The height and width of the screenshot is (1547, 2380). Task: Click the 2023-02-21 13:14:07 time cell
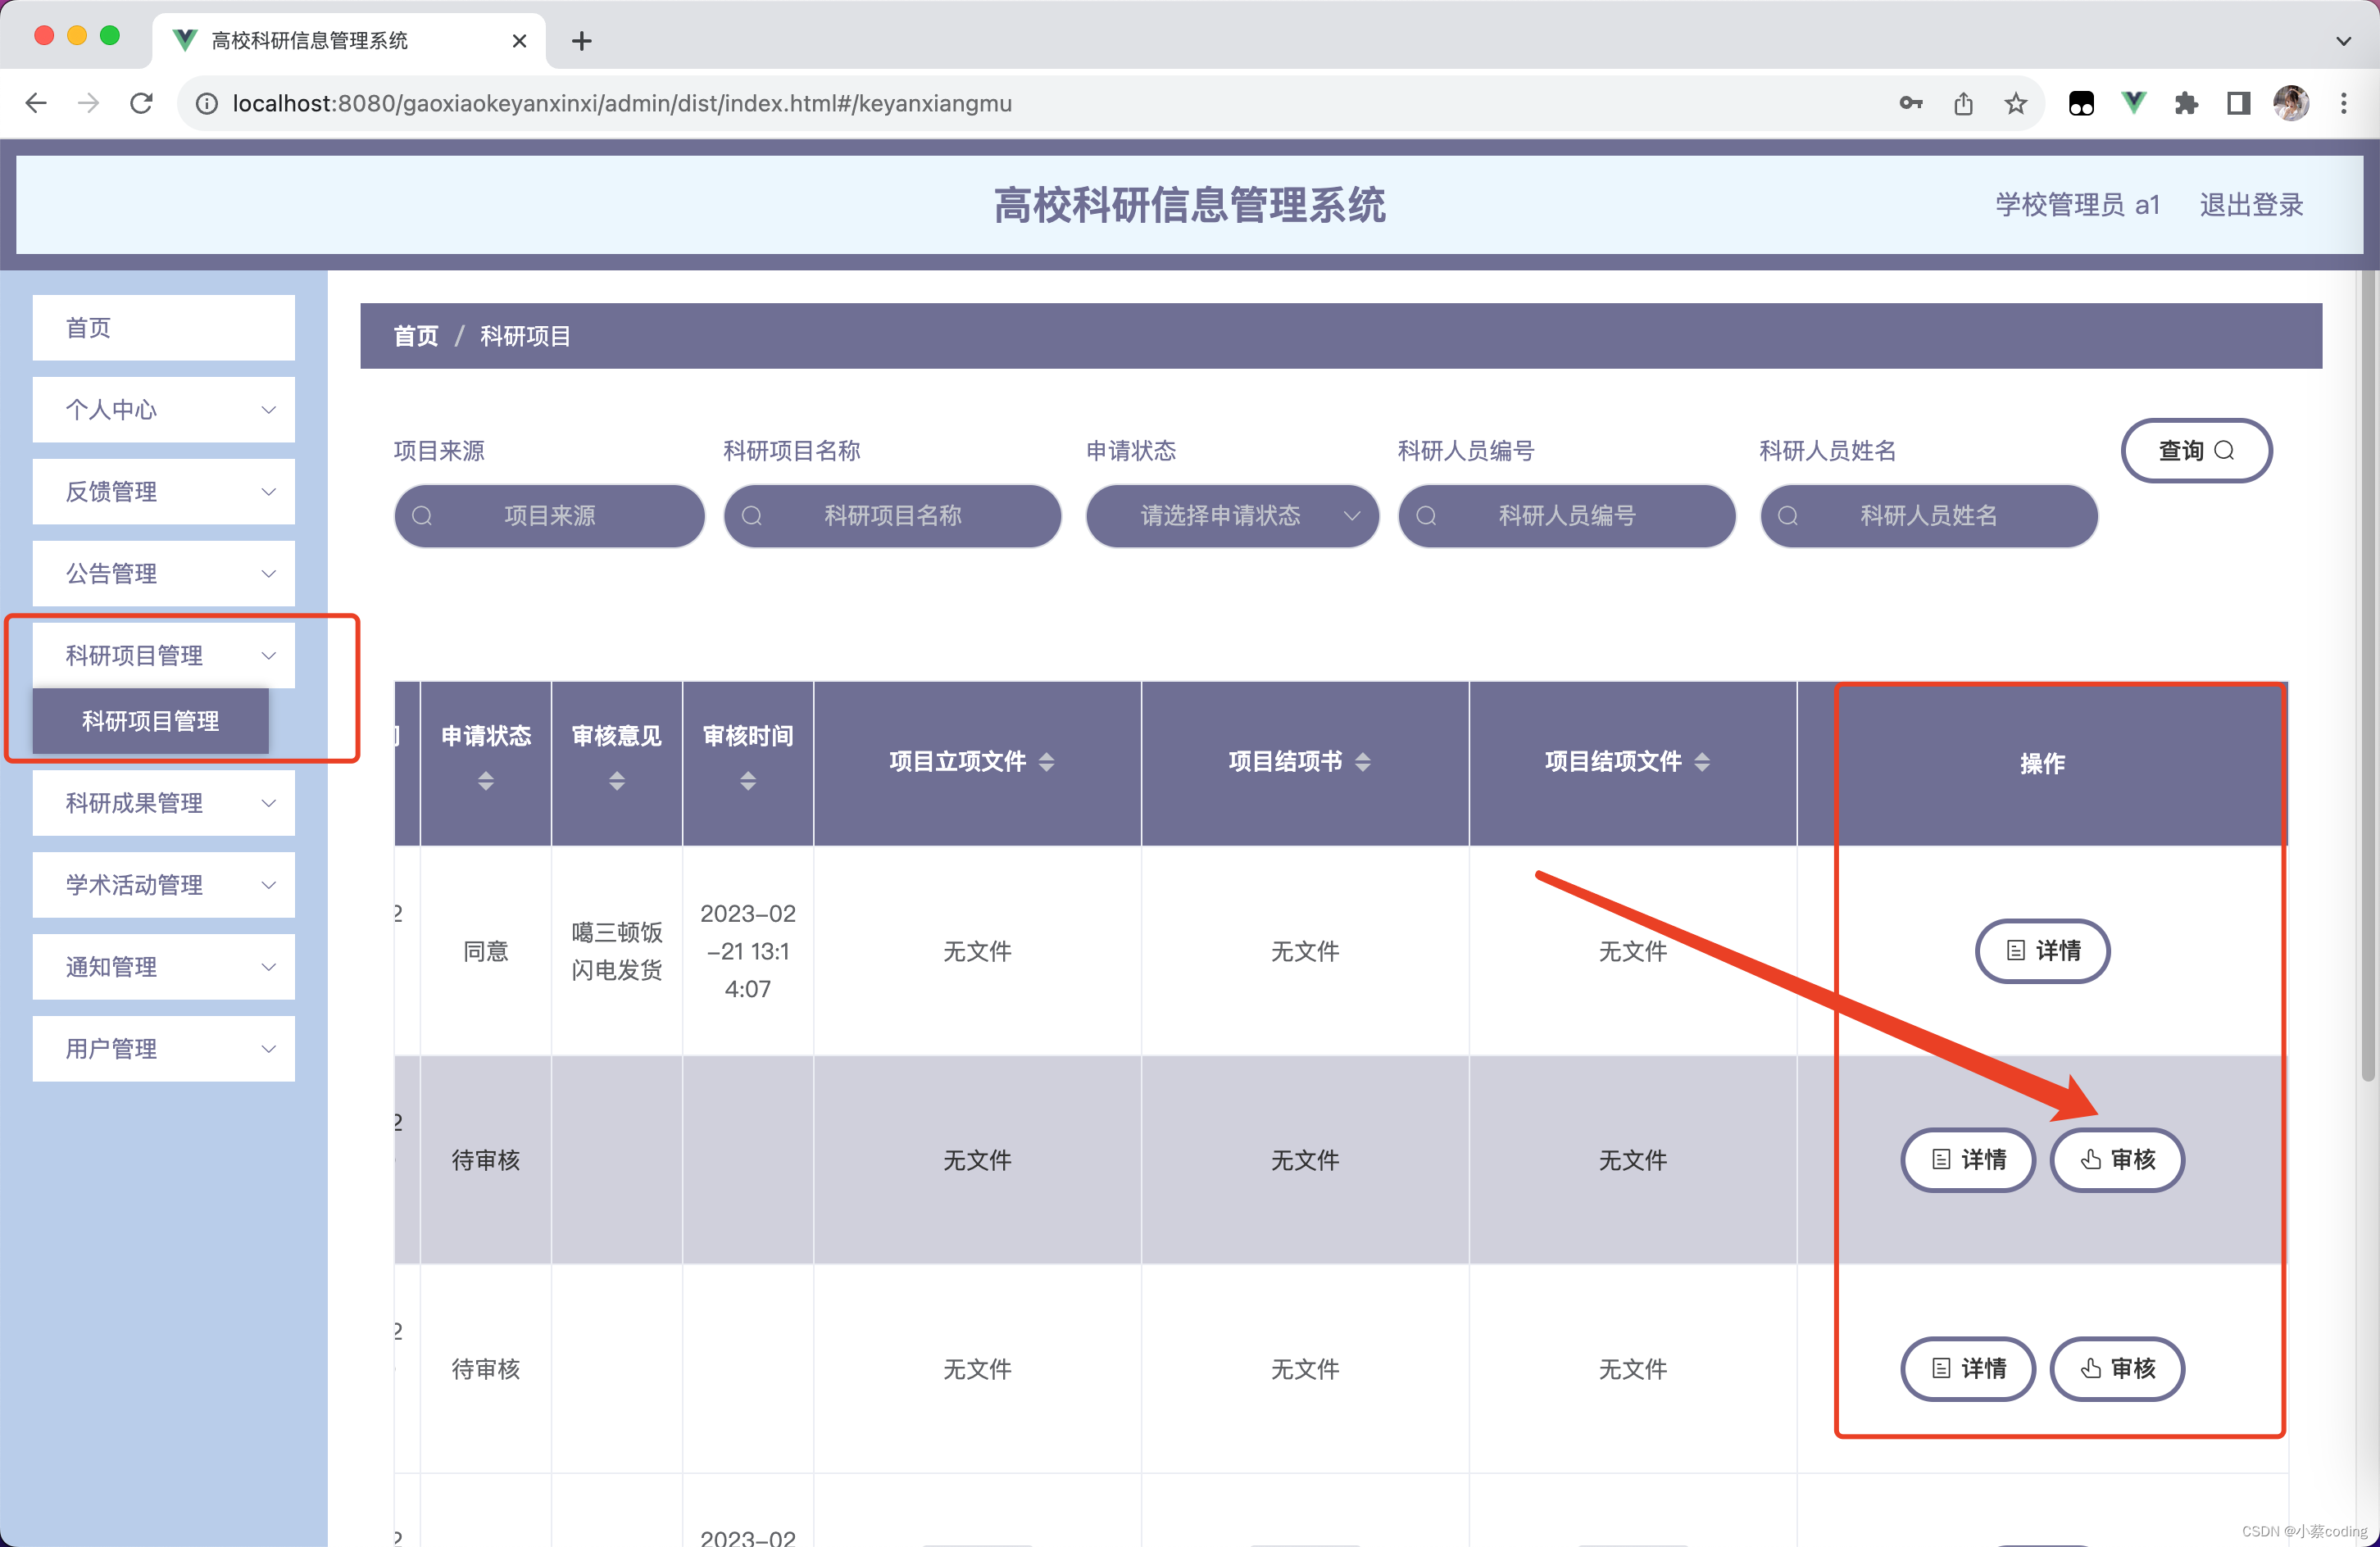pyautogui.click(x=748, y=951)
